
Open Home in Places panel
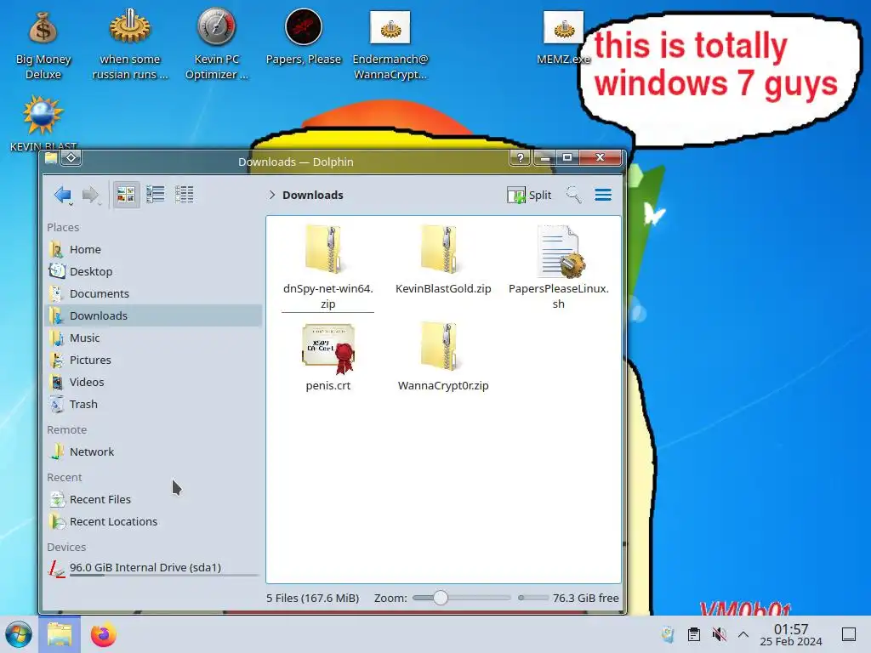(153, 249)
